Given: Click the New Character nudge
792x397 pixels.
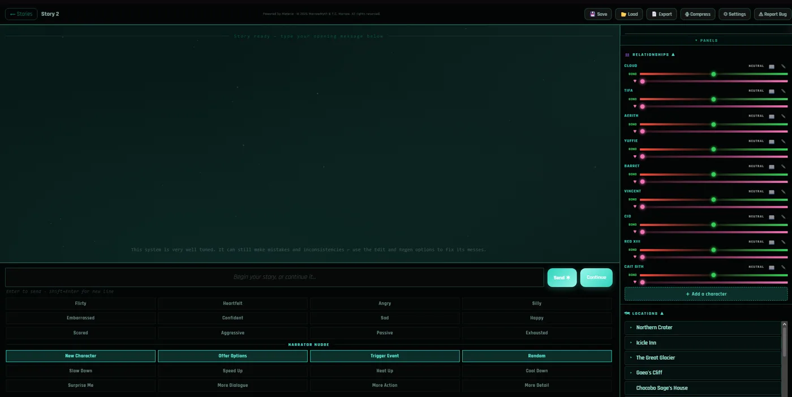Looking at the screenshot, I should coord(80,356).
